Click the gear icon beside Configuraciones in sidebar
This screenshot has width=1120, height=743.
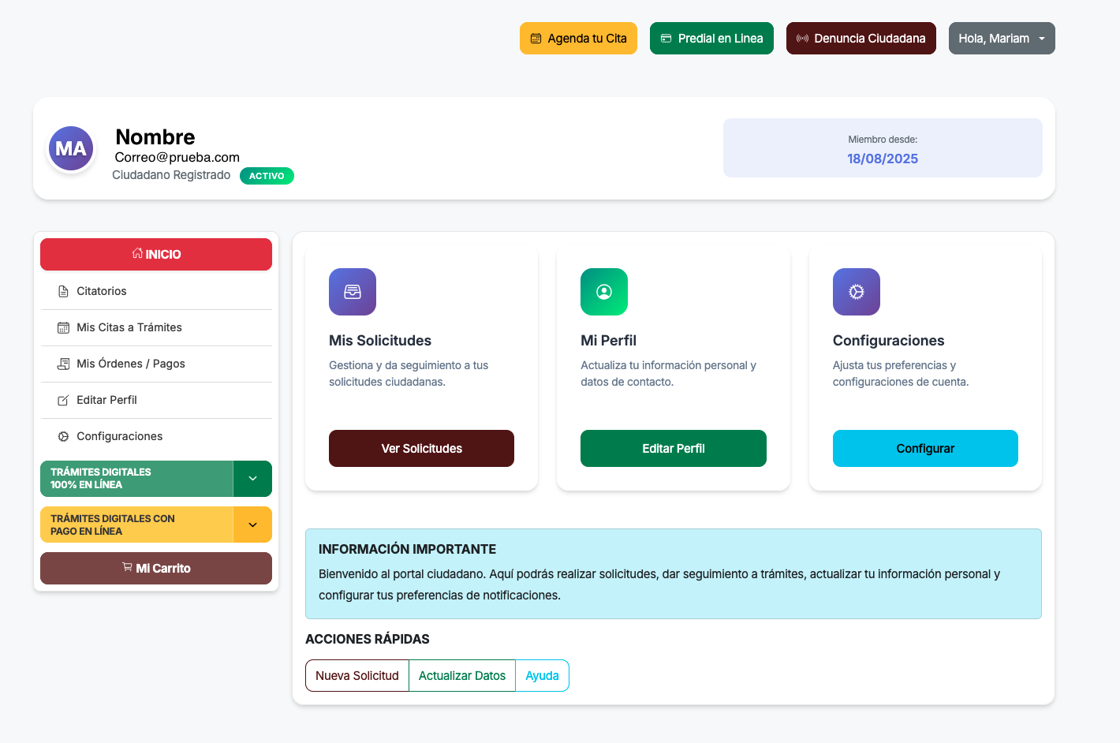pos(63,436)
